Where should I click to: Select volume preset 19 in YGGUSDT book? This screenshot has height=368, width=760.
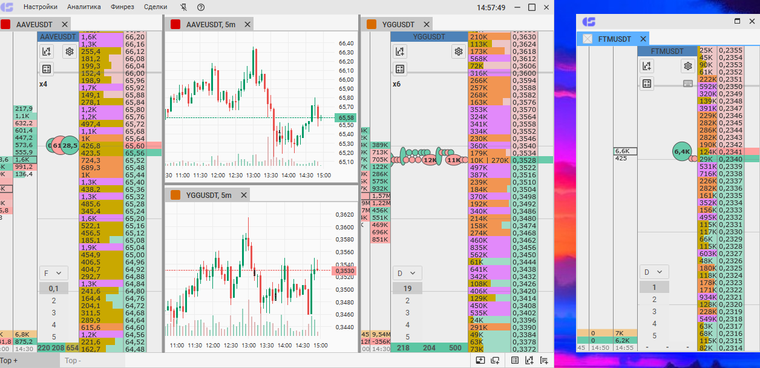[x=407, y=288]
